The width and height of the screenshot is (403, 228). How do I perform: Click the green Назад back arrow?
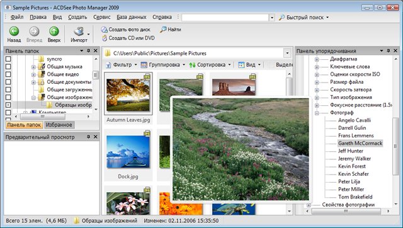coord(14,31)
